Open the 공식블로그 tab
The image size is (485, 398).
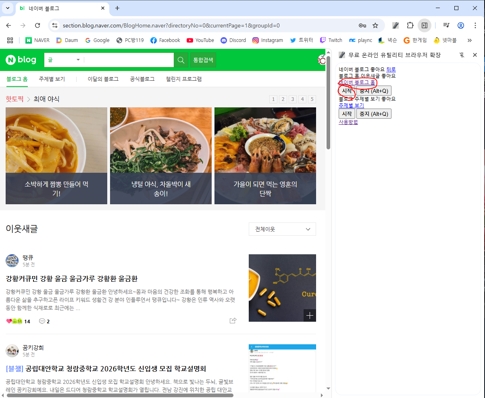[x=142, y=79]
